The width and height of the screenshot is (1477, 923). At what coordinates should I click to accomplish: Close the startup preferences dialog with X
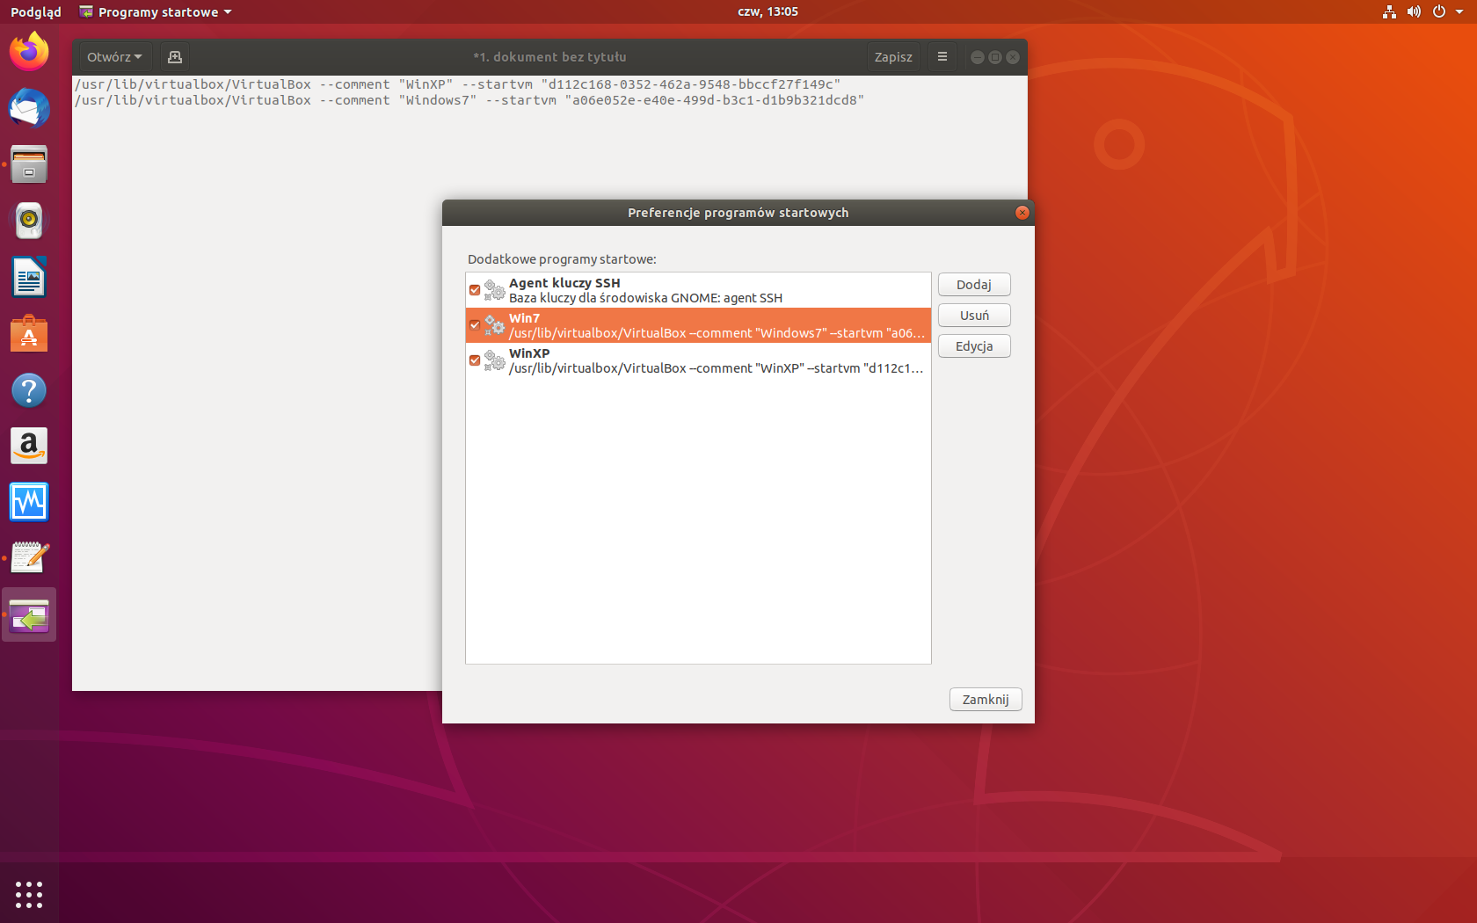coord(1022,213)
